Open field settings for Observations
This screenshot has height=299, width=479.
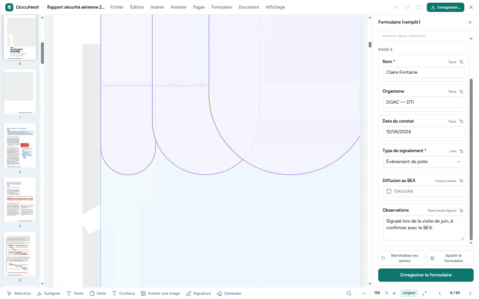461,211
